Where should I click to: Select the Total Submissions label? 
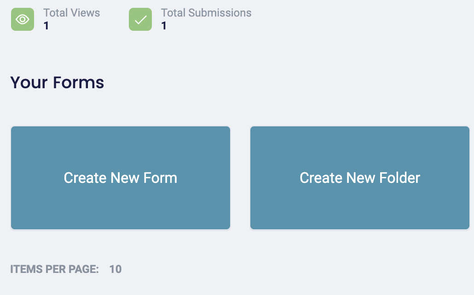[206, 13]
